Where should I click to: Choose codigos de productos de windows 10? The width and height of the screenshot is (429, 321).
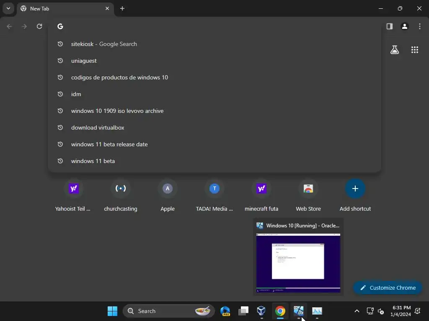point(214,77)
